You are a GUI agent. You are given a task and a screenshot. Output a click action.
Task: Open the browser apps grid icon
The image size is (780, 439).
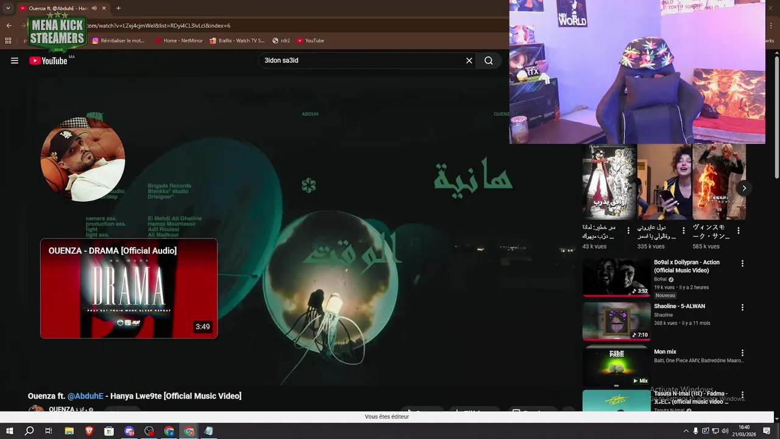[x=8, y=40]
